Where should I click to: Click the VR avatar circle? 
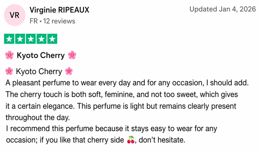[15, 15]
